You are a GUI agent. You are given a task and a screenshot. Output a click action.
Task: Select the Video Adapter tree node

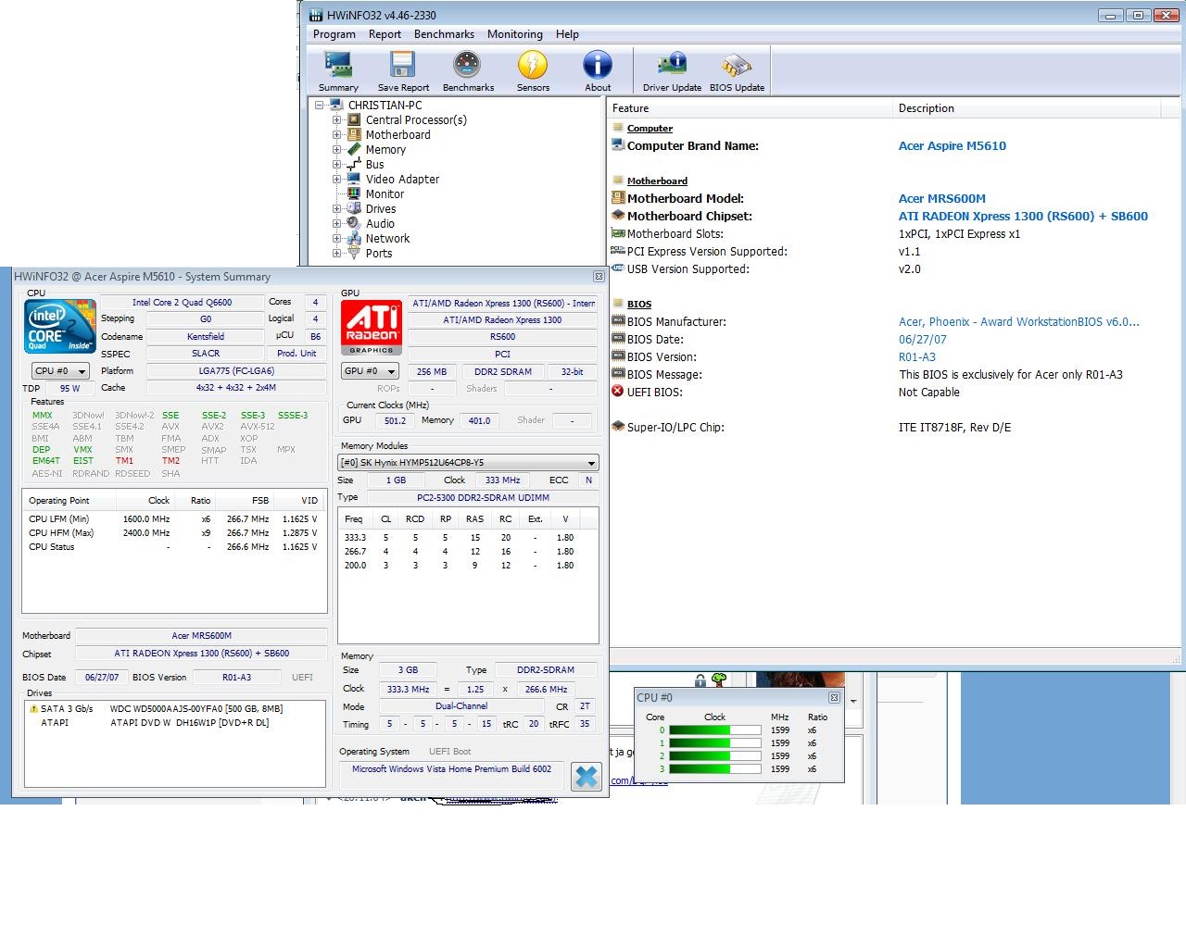402,180
